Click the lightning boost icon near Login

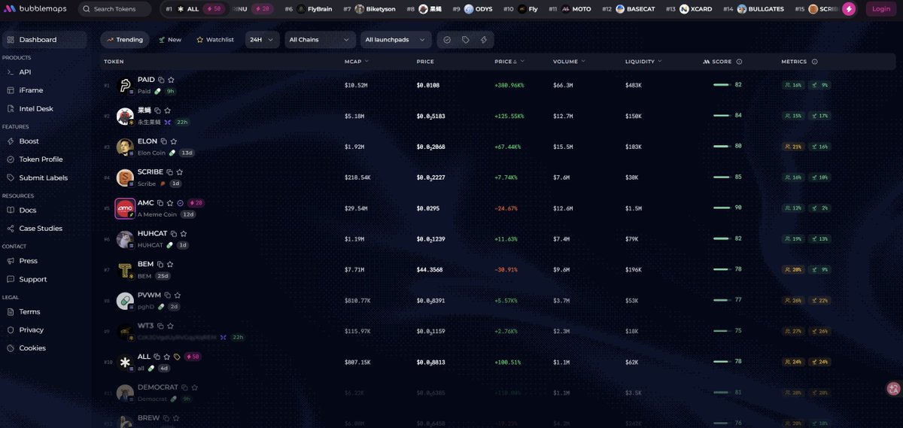point(849,9)
